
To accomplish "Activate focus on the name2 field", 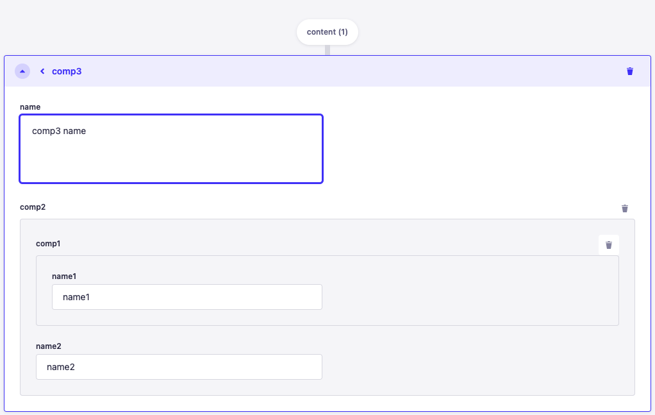I will [179, 367].
